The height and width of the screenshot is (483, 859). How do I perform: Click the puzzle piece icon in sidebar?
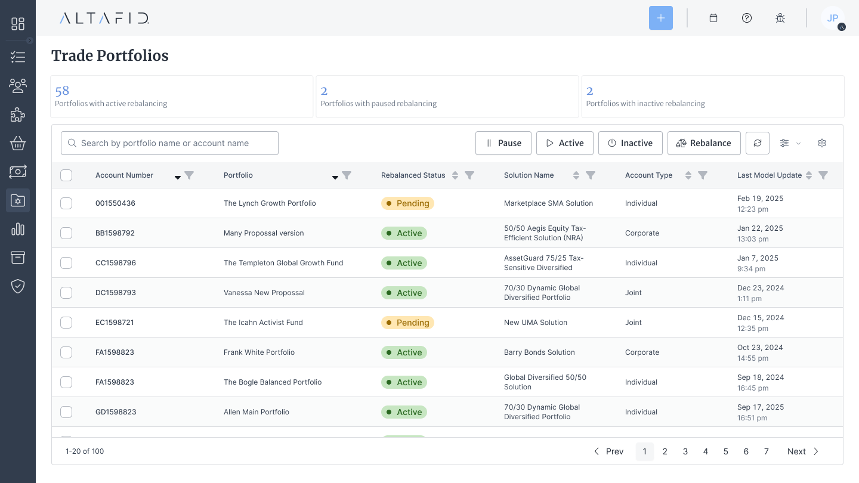[18, 114]
